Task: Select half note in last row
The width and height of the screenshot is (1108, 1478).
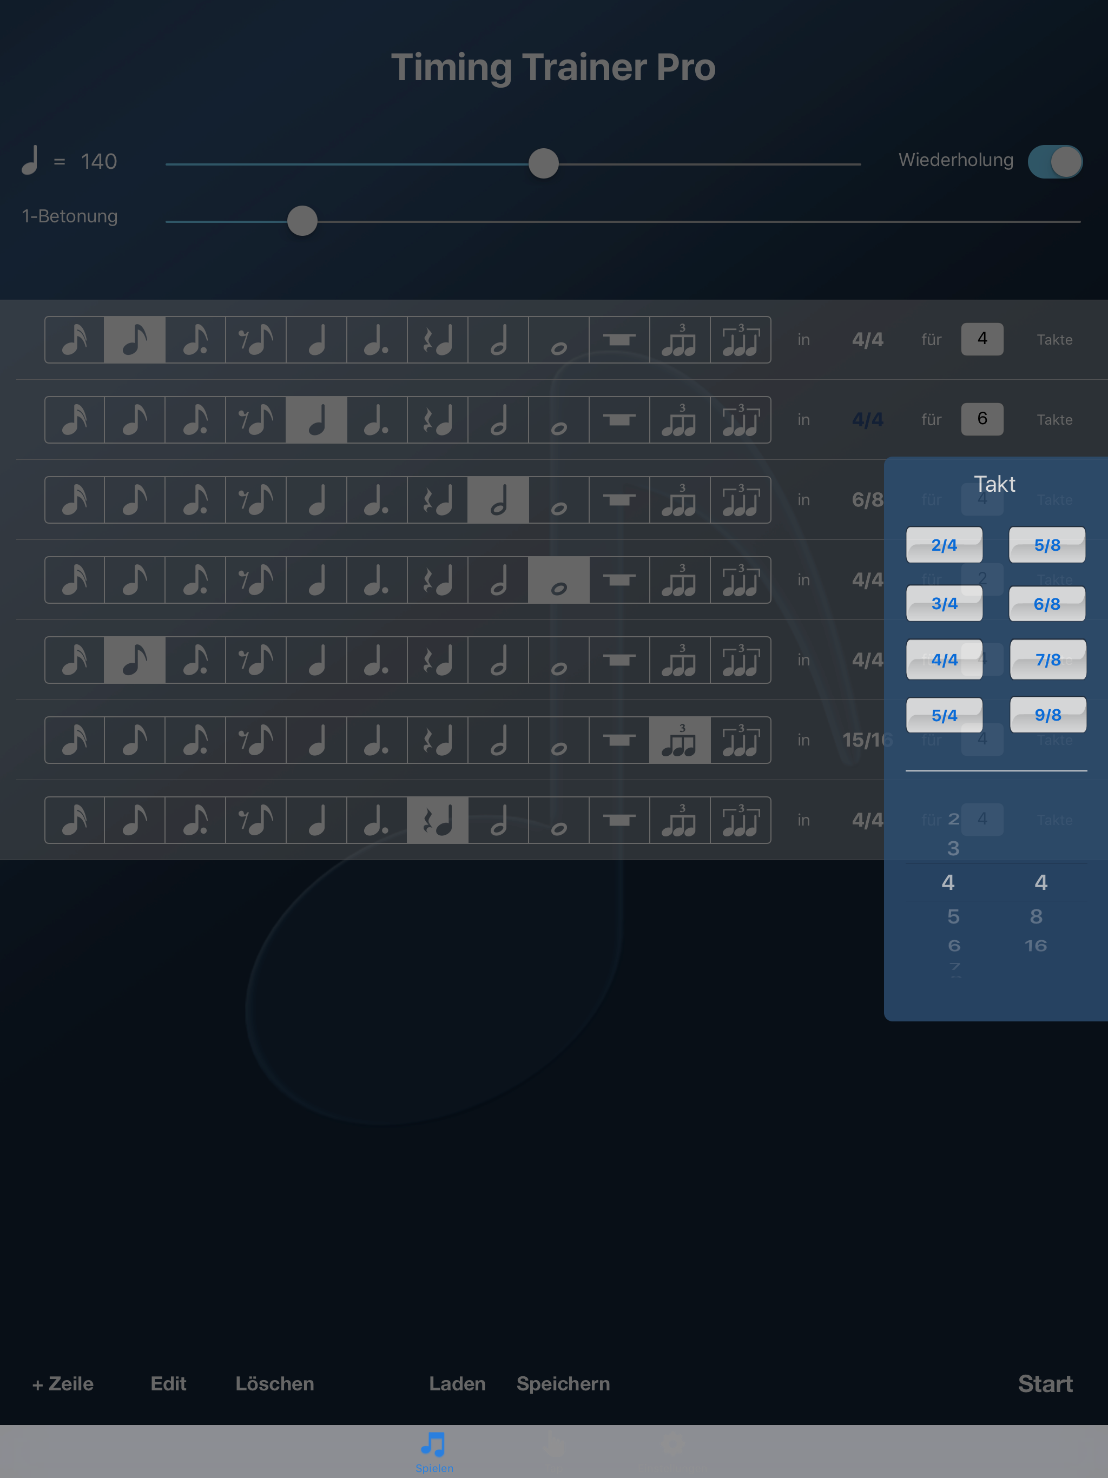Action: pyautogui.click(x=498, y=821)
